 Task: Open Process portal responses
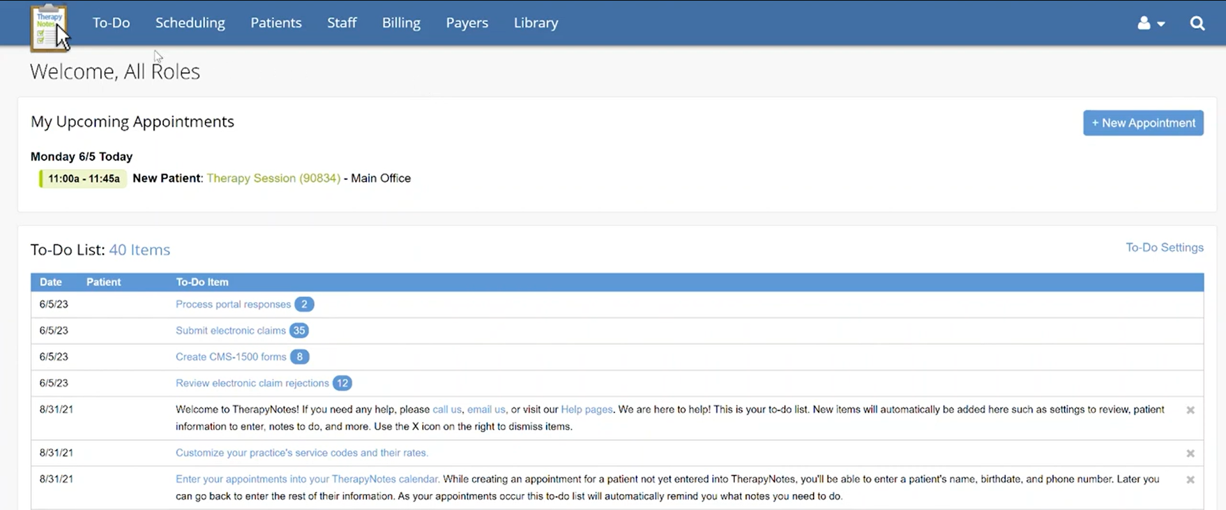[x=233, y=304]
